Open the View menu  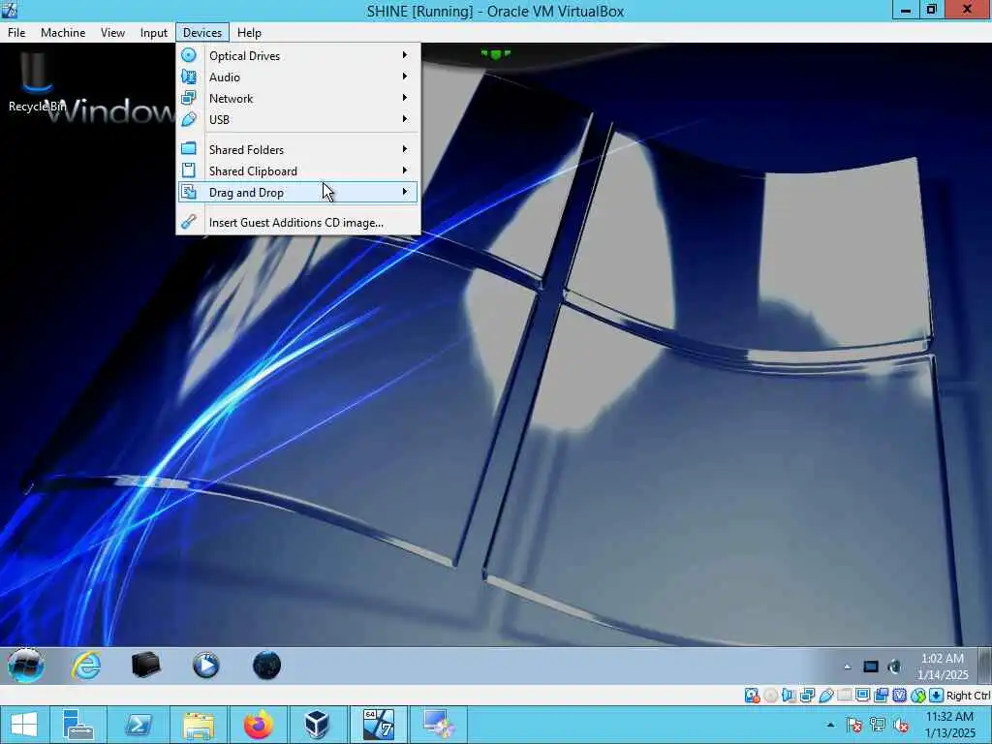pos(112,32)
